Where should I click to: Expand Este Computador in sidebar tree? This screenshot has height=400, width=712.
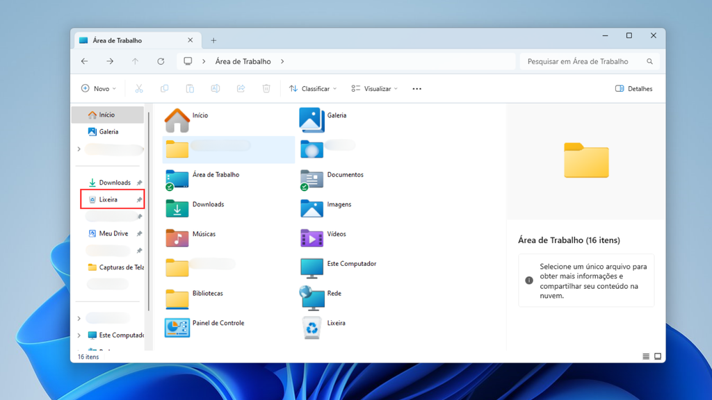(79, 335)
